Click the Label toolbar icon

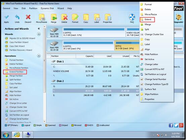[97, 17]
